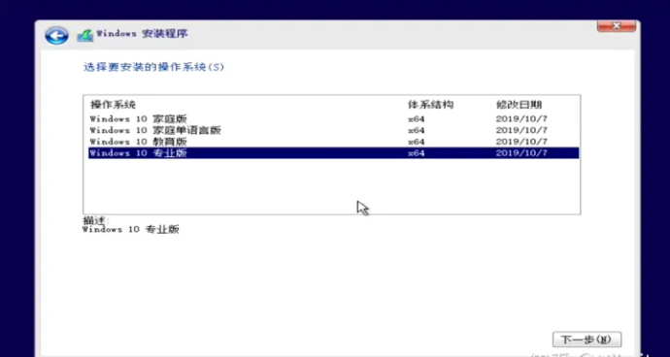Screen dimensions: 670x357
Task: Click the x64 cell of 家庭单语言版 row
Action: pyautogui.click(x=417, y=131)
